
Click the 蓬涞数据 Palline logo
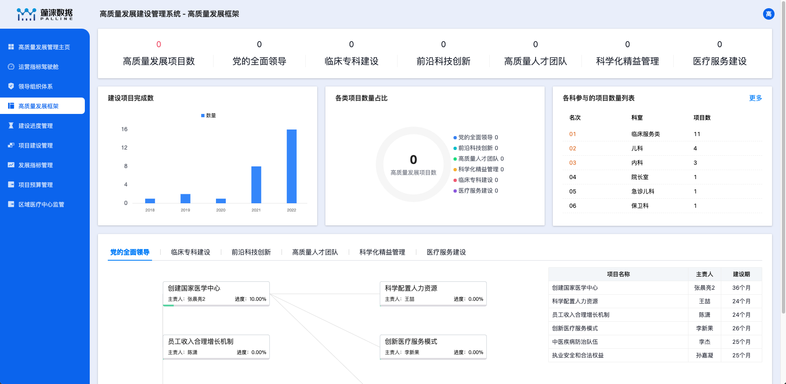pyautogui.click(x=45, y=14)
